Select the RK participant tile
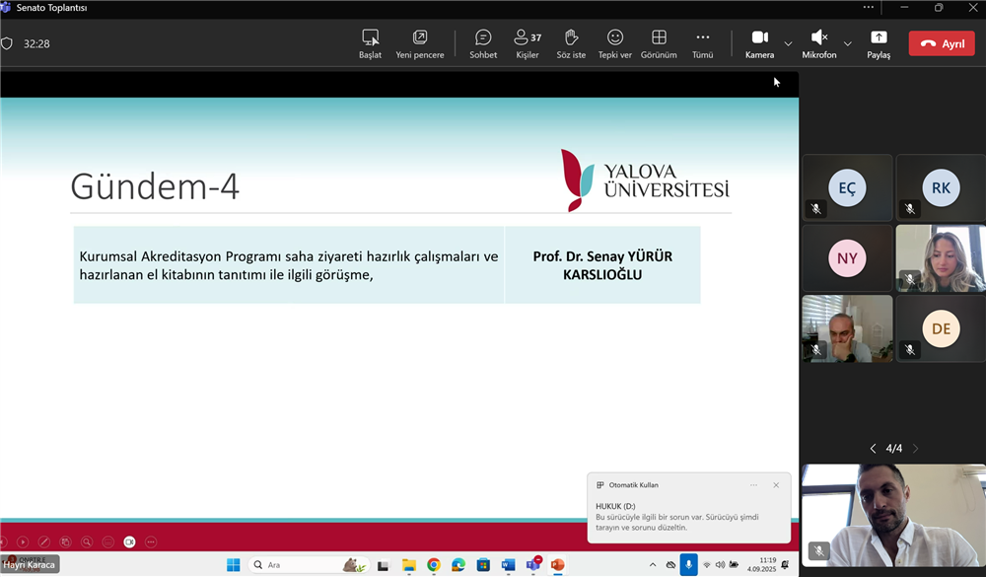Screen dimensions: 986x577 point(941,187)
